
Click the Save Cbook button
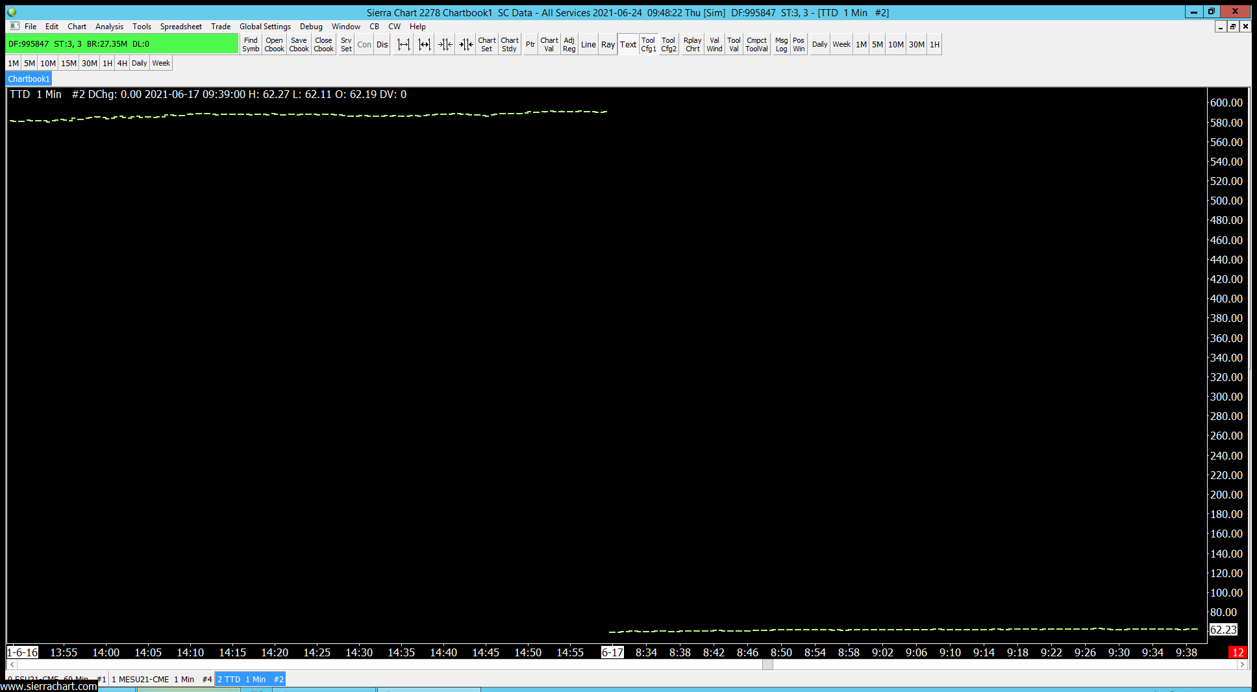(299, 44)
